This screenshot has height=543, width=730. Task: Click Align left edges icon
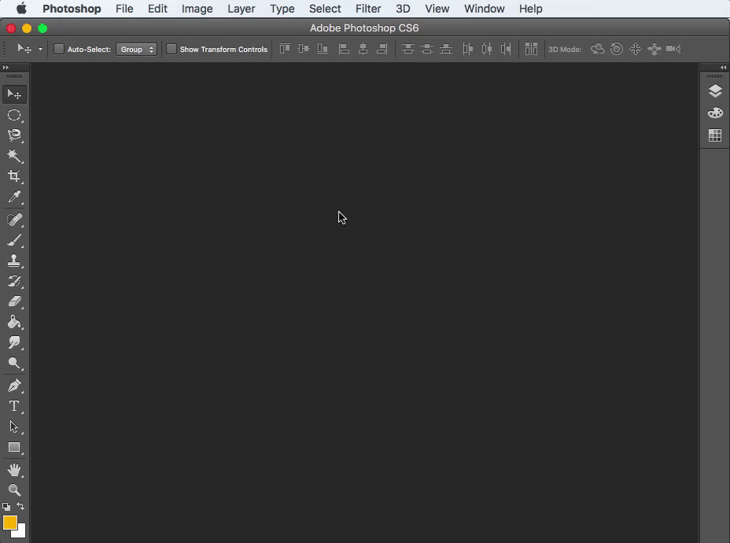point(344,49)
